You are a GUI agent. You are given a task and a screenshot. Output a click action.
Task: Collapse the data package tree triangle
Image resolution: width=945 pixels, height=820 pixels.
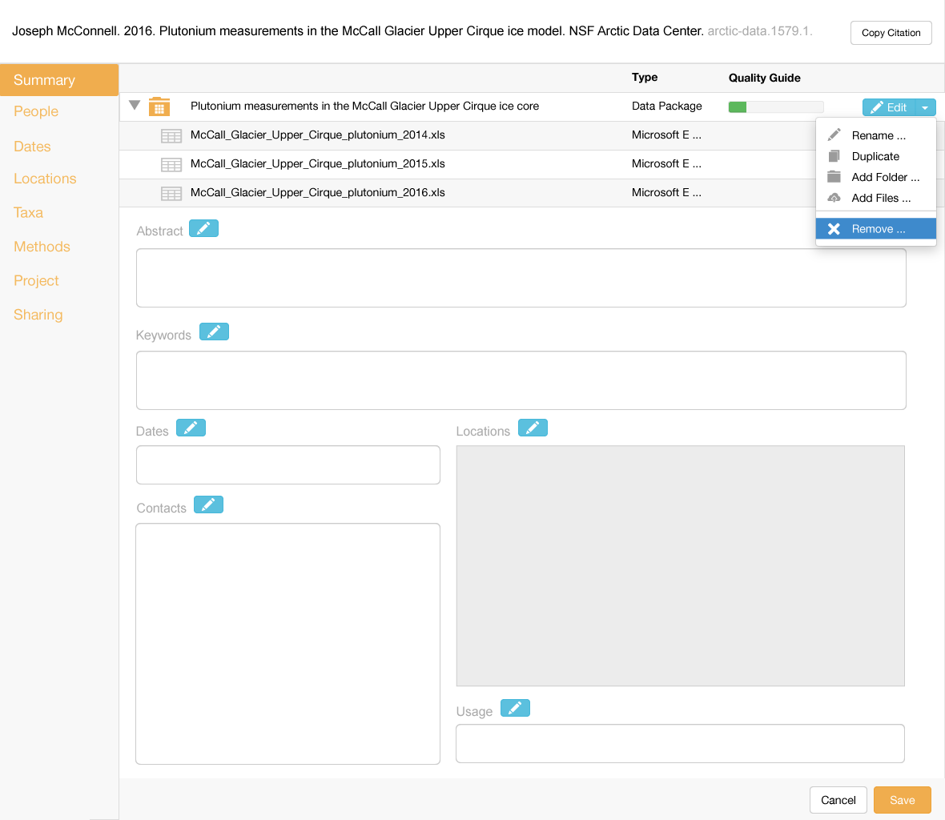(x=135, y=106)
